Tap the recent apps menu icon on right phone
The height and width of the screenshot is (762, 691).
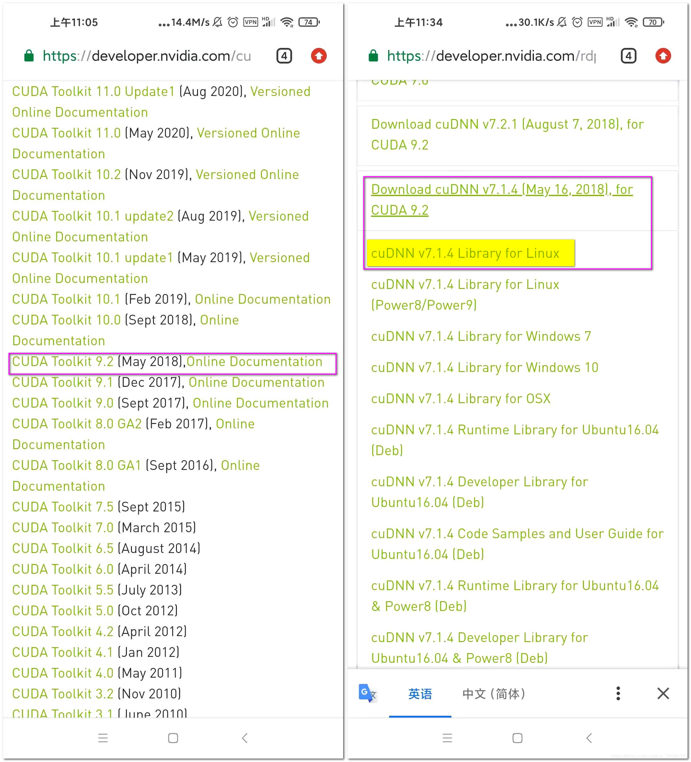447,738
